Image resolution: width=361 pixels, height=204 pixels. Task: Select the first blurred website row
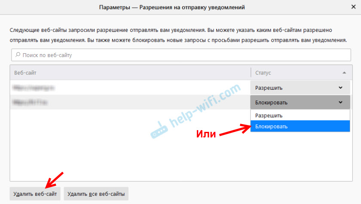pos(130,88)
